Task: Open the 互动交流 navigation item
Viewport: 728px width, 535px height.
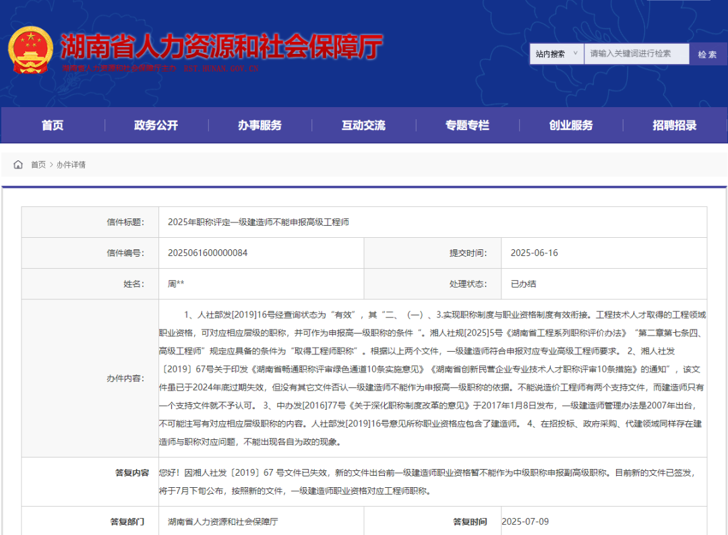Action: (x=363, y=125)
